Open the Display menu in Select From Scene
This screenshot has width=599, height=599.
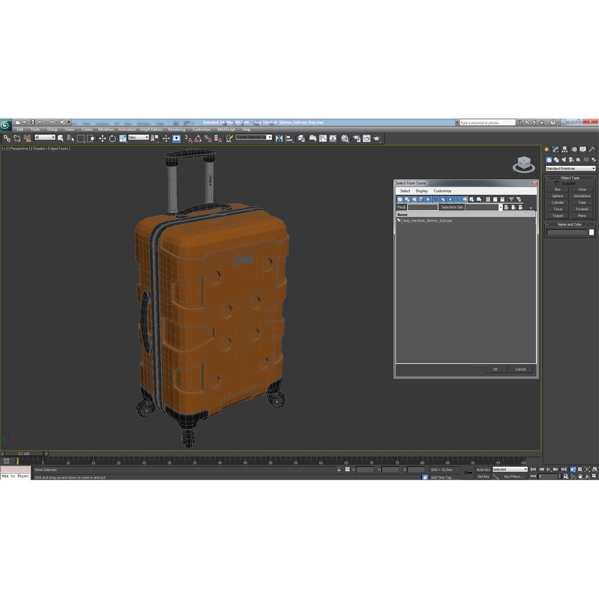tap(422, 191)
